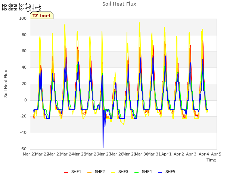The width and height of the screenshot is (239, 179).
Task: Click the red SHF1 legend color marker
Action: [x=66, y=172]
